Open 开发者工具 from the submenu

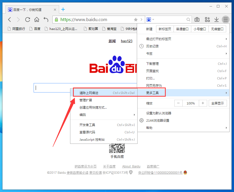87,125
